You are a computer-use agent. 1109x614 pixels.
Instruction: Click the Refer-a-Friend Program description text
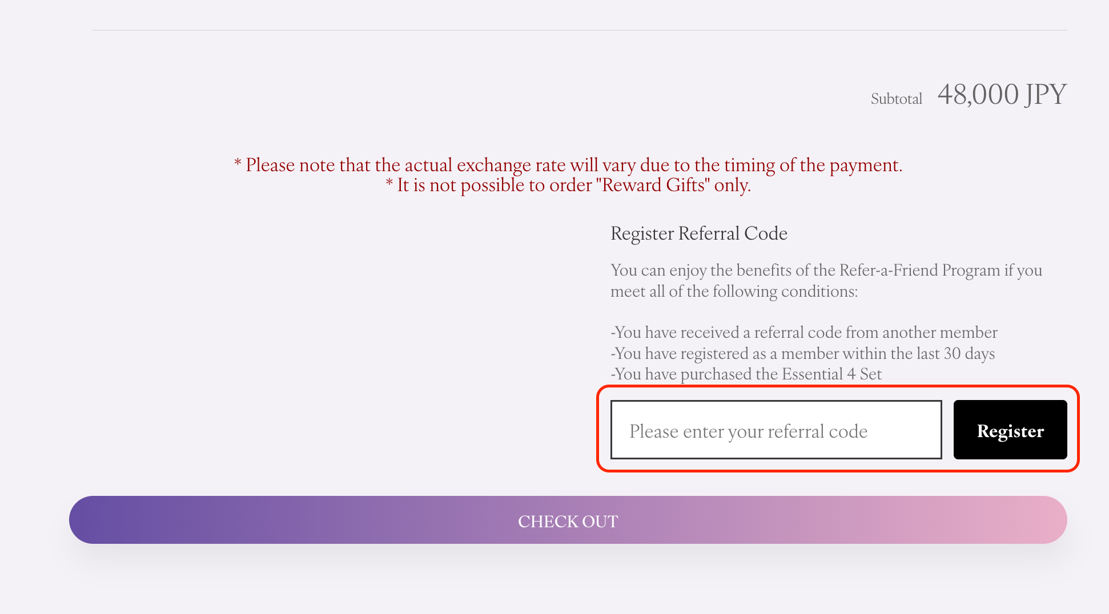(x=826, y=280)
